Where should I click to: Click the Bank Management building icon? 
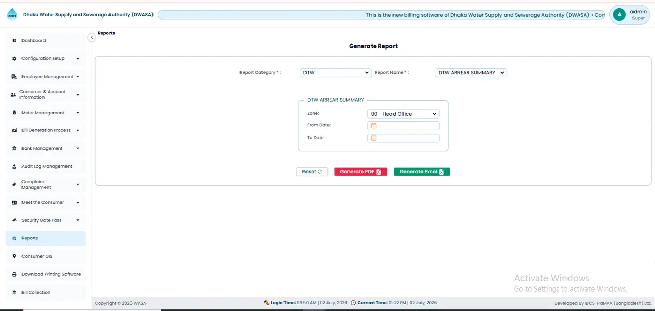tap(14, 148)
